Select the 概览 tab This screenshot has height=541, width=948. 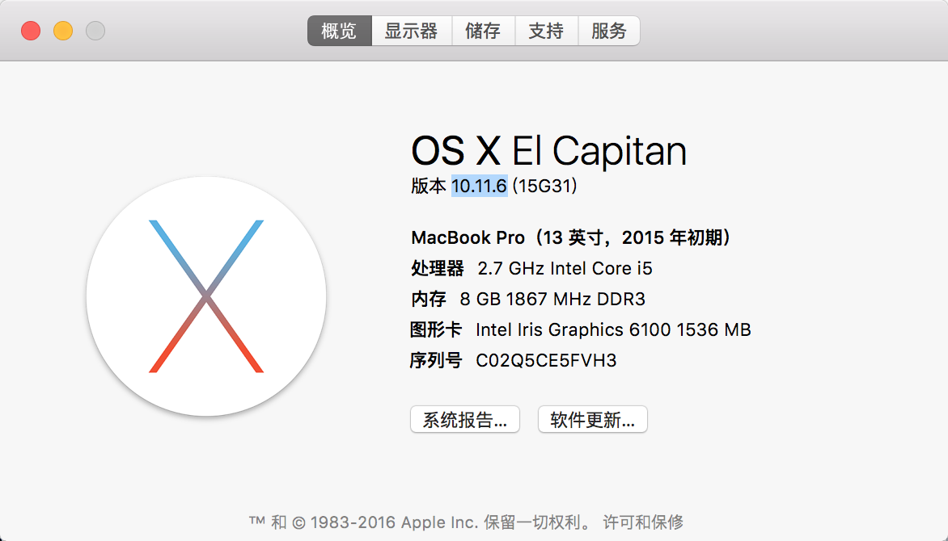[x=339, y=31]
